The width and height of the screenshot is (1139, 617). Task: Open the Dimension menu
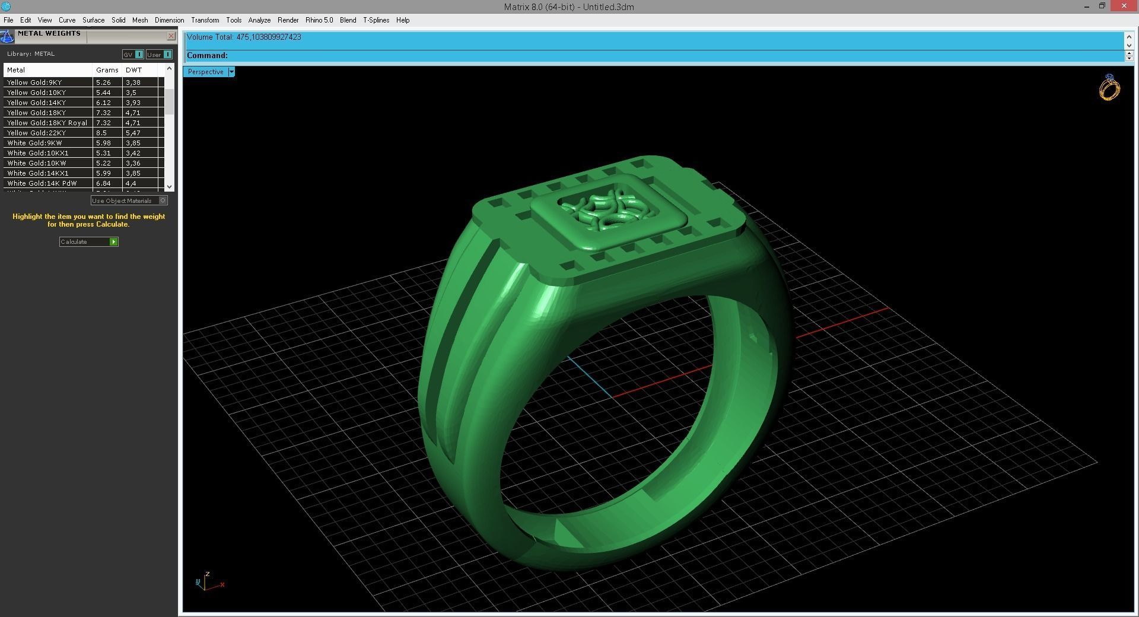pyautogui.click(x=169, y=20)
